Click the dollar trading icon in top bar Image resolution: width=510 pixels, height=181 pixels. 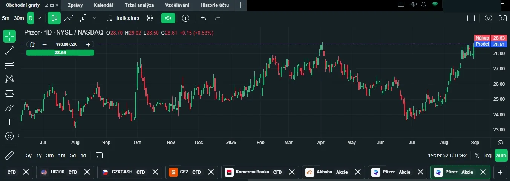coord(412,5)
